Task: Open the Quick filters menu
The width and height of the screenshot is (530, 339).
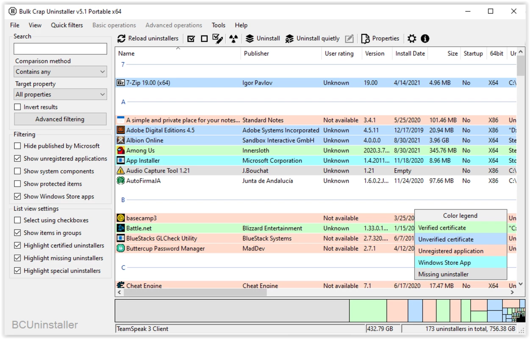Action: pyautogui.click(x=67, y=25)
